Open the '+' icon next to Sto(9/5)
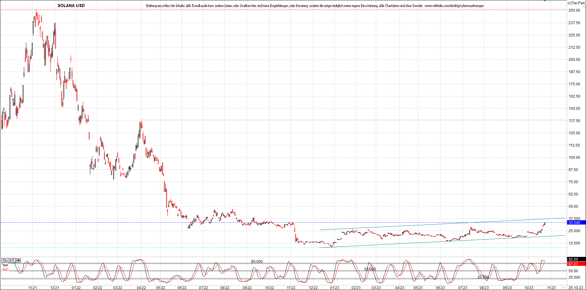Viewport: 586px width, 290px height. pos(19,260)
